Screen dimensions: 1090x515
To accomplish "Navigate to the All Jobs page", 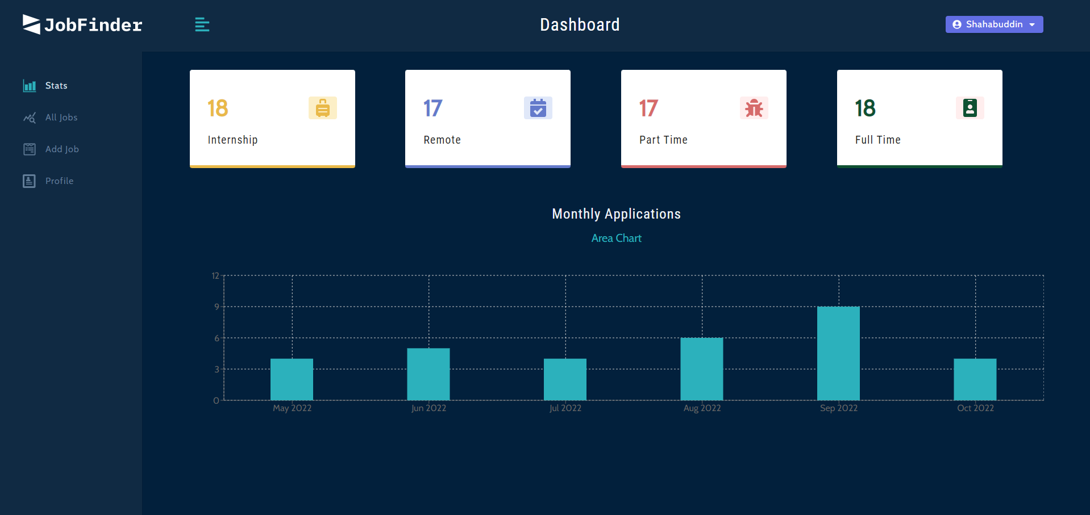I will [x=61, y=118].
